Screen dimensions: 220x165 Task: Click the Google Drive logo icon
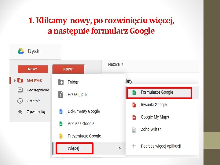coord(21,51)
